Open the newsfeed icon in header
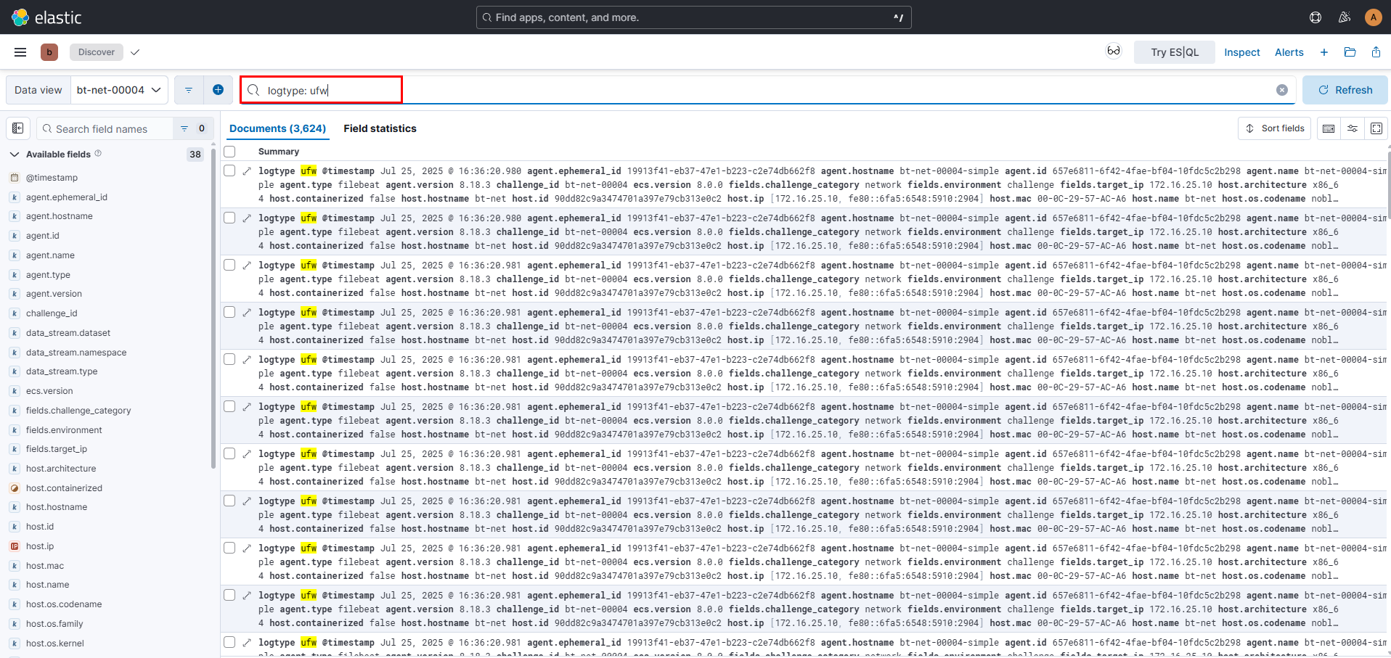 click(x=1345, y=17)
